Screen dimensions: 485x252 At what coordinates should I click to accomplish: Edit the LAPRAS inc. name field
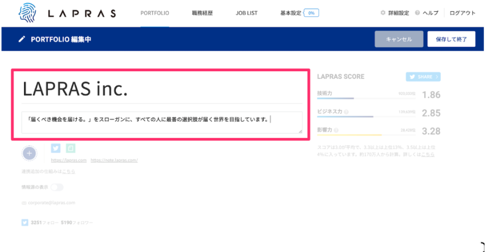[x=162, y=89]
